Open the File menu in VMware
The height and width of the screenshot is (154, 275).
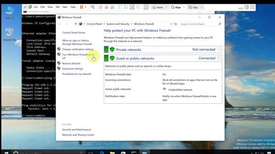[x=36, y=7]
